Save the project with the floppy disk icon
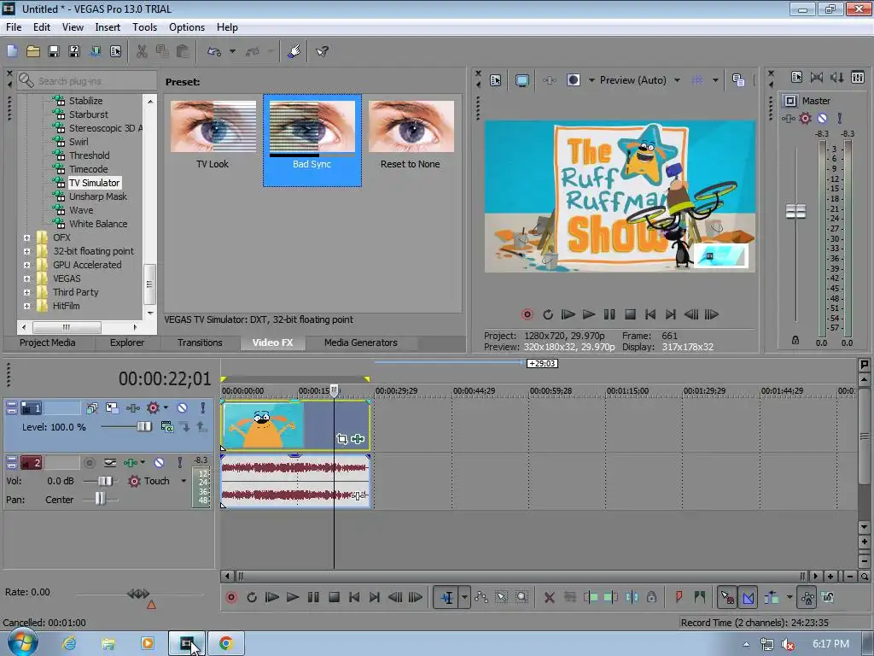This screenshot has height=656, width=874. (54, 51)
